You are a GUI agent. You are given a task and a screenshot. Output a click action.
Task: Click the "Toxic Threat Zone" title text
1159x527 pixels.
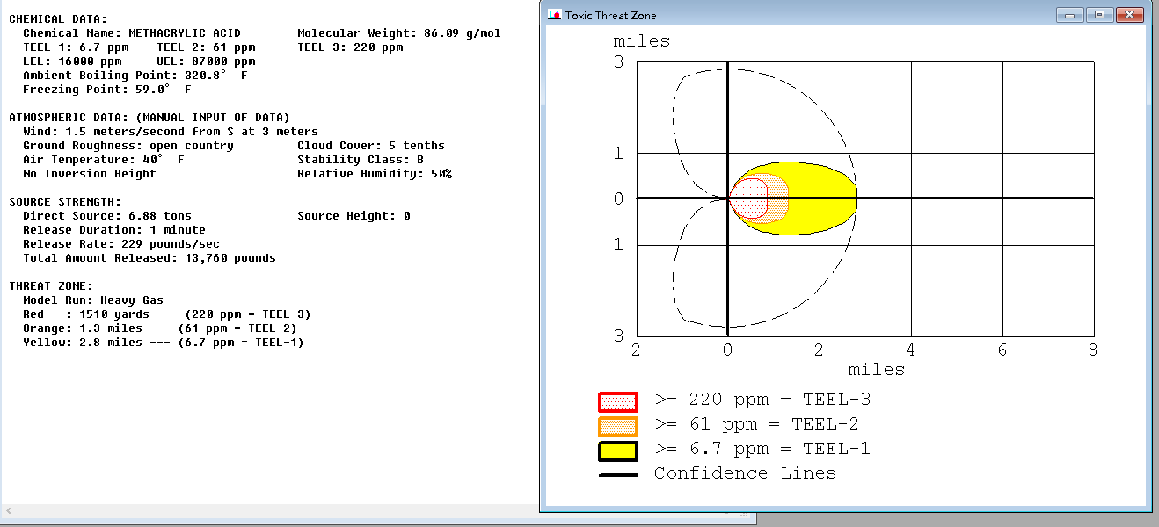coord(610,15)
